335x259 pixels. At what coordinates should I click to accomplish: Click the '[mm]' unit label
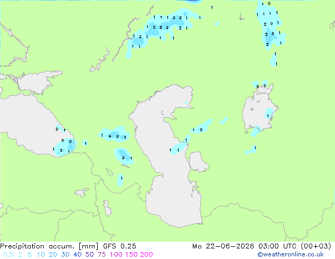(89, 246)
